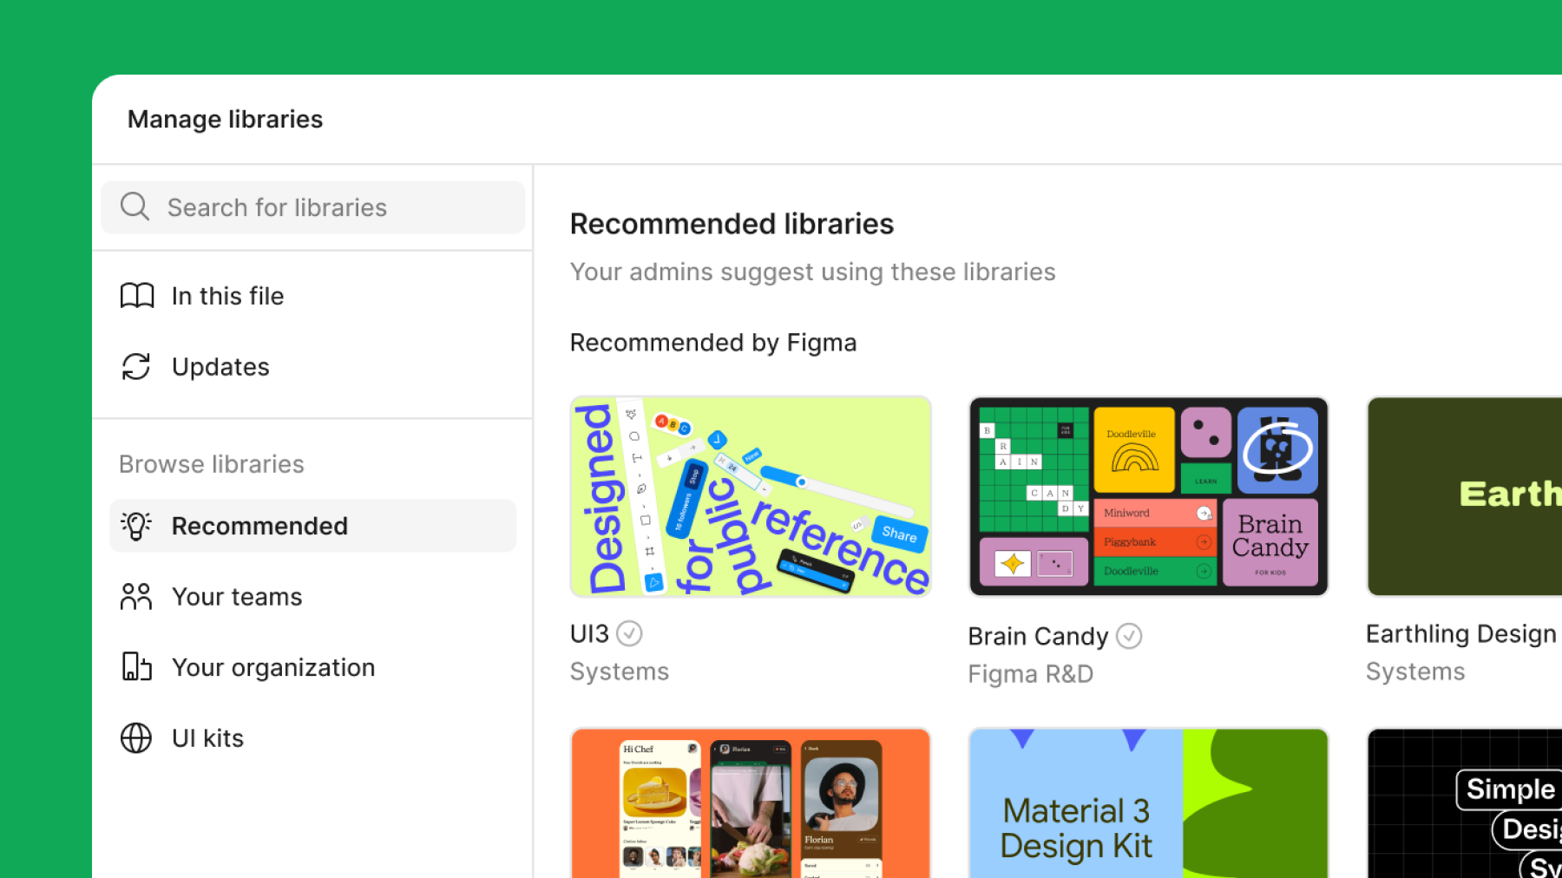Open UI kits via the globe icon
Screen dimensions: 1562x878
coord(135,737)
